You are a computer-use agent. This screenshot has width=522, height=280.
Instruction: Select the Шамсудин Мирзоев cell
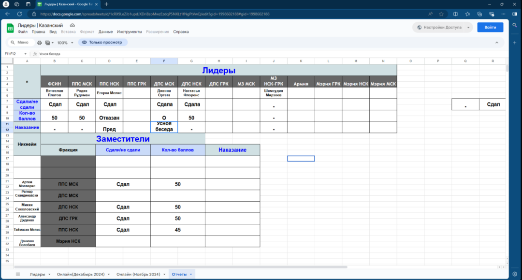[x=274, y=93]
